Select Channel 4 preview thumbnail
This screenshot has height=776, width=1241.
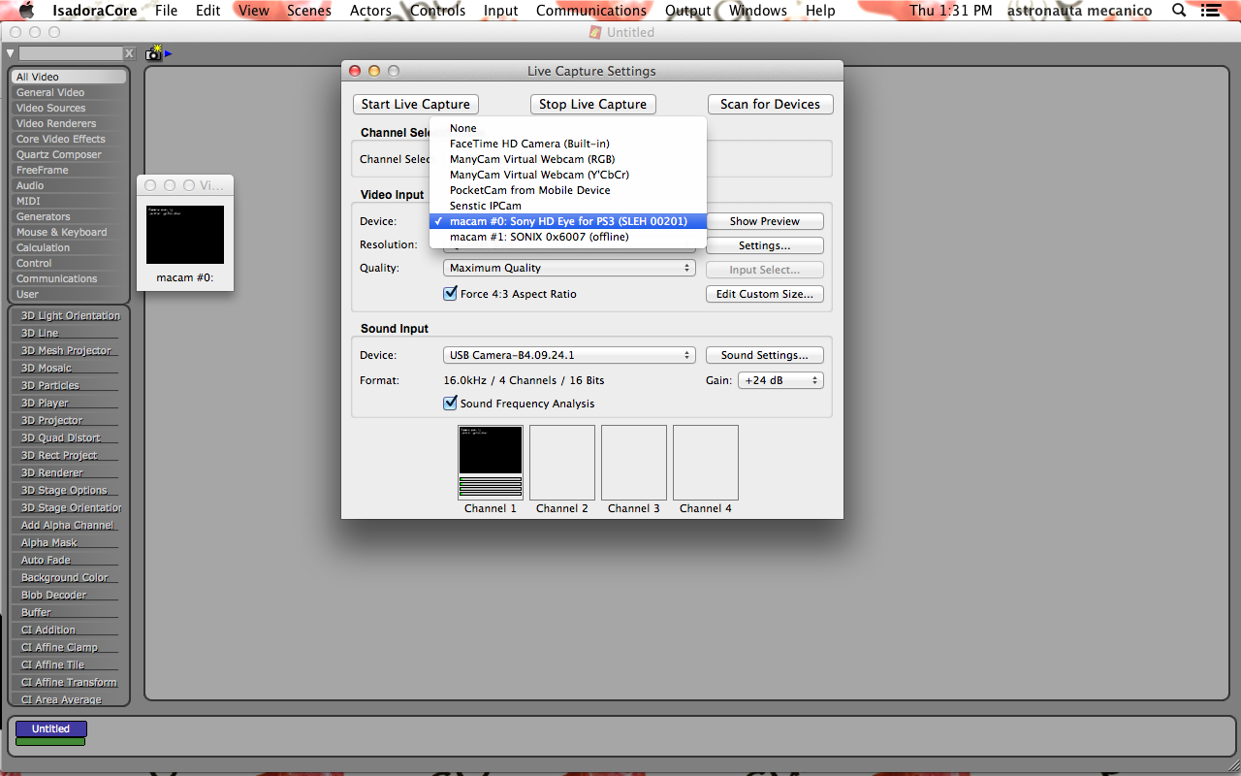tap(706, 463)
